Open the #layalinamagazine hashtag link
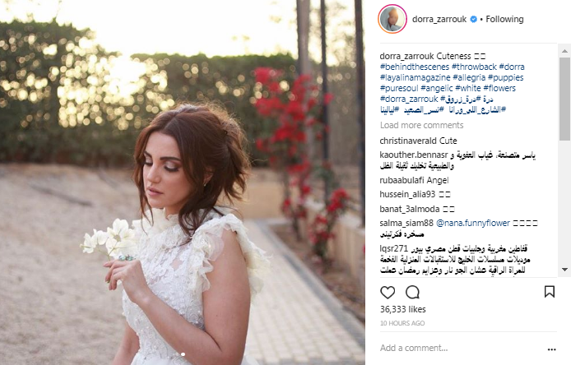This screenshot has width=571, height=365. (415, 77)
